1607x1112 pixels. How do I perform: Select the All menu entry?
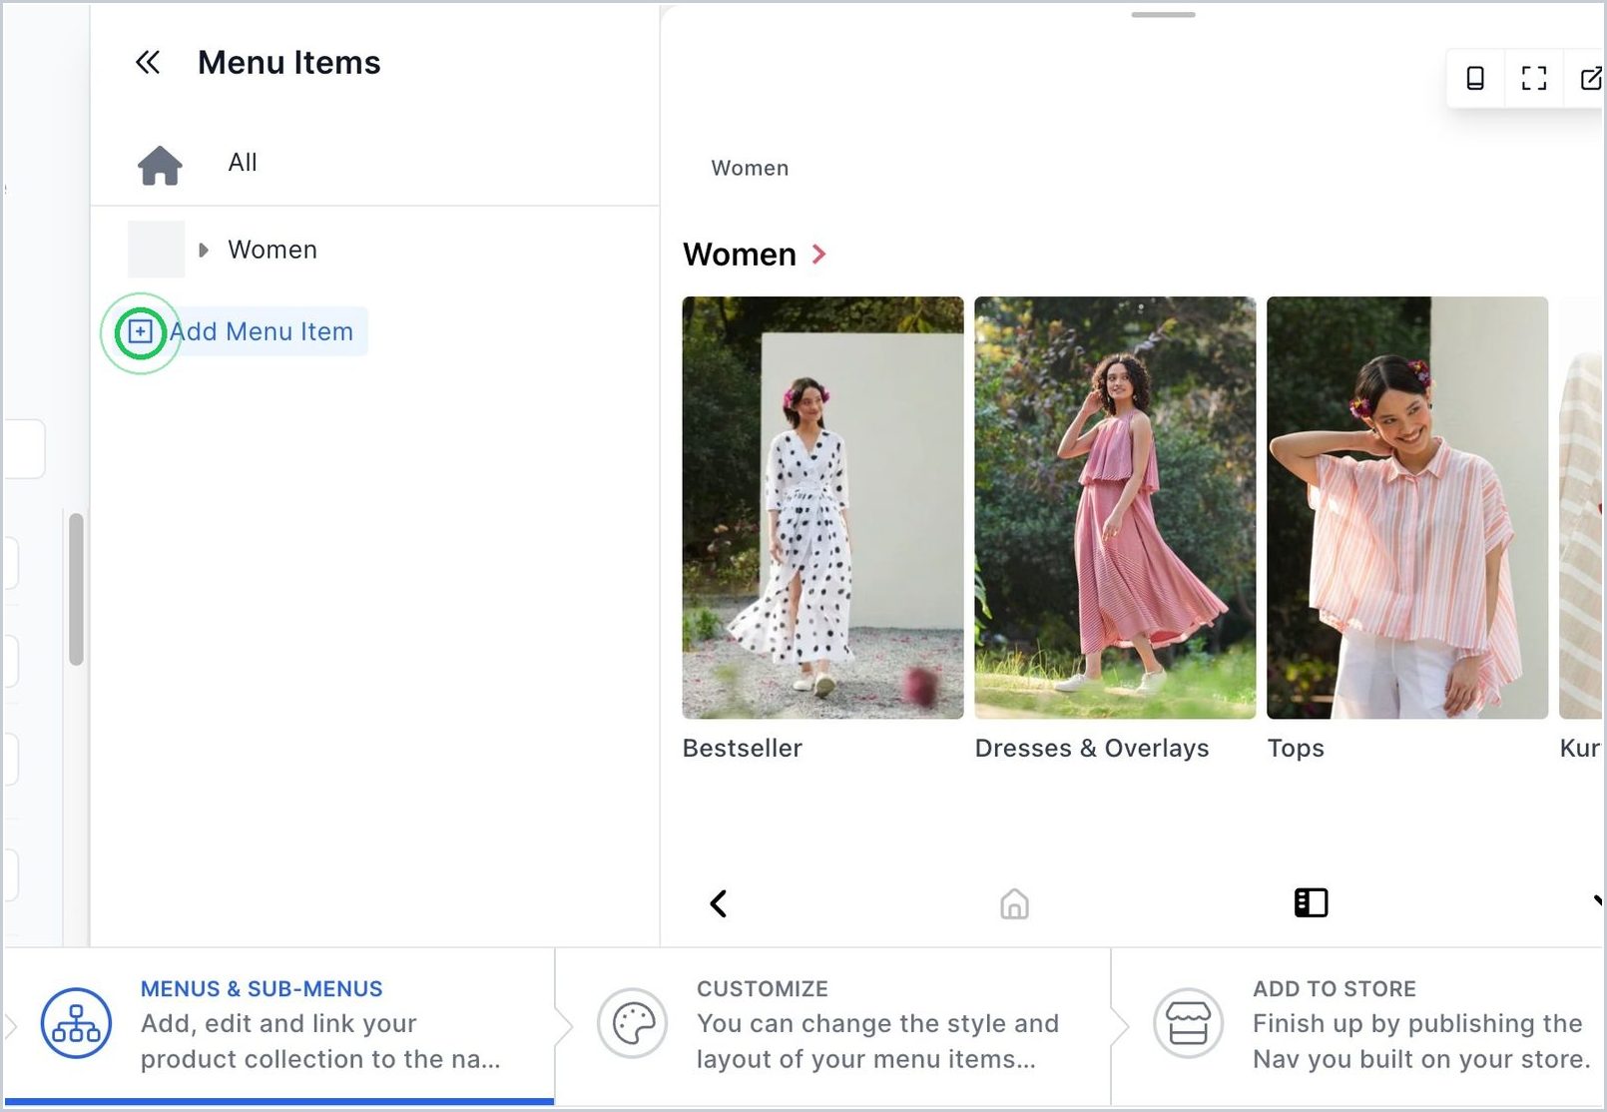tap(243, 163)
